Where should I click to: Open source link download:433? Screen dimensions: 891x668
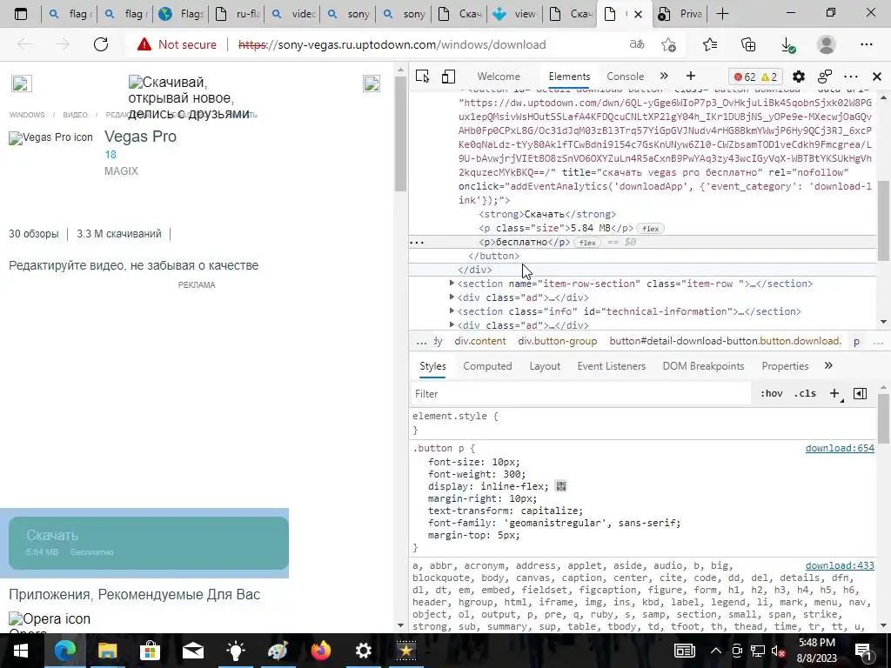[840, 565]
